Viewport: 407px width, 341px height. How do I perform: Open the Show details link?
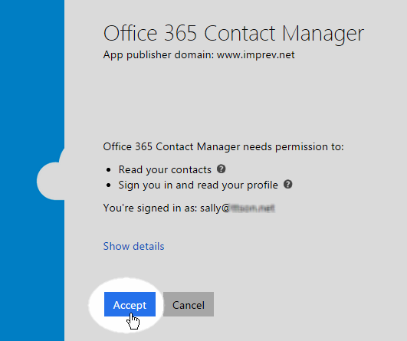(x=133, y=246)
